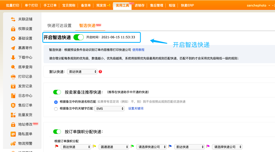Image resolution: width=275 pixels, height=152 pixels.
Task: Click the red flag icon
Action: (x=57, y=146)
